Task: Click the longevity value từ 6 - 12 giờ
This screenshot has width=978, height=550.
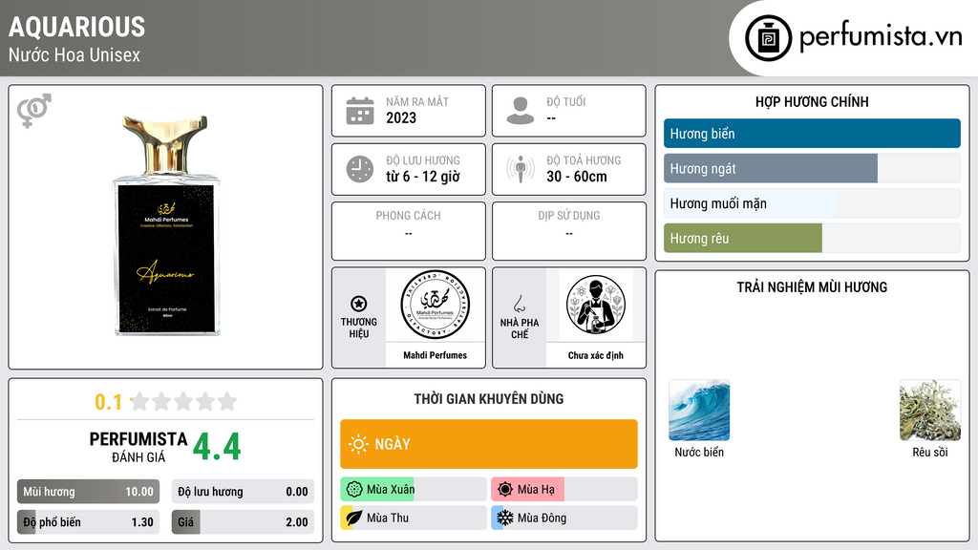Action: click(x=423, y=177)
